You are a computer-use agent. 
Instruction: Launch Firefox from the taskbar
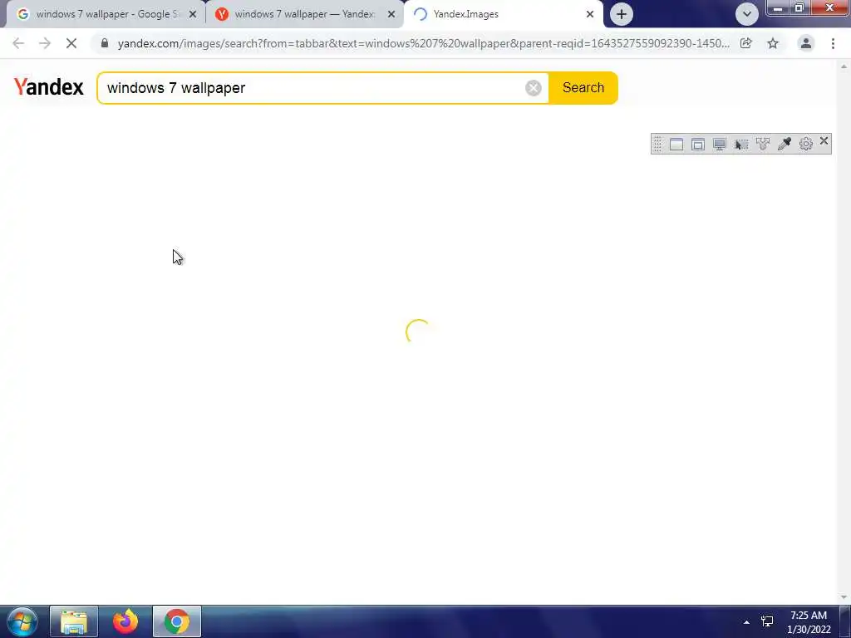pos(125,621)
